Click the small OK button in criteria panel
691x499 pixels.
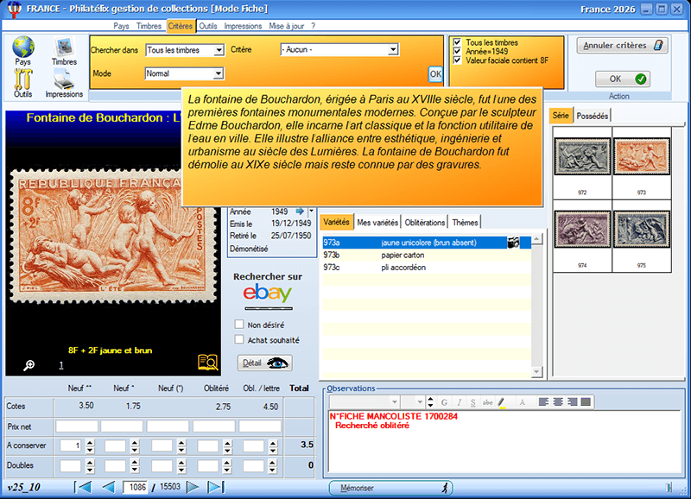click(x=435, y=74)
